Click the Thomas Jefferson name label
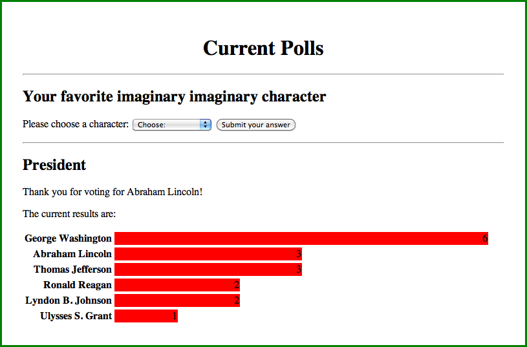The height and width of the screenshot is (347, 527). (72, 269)
